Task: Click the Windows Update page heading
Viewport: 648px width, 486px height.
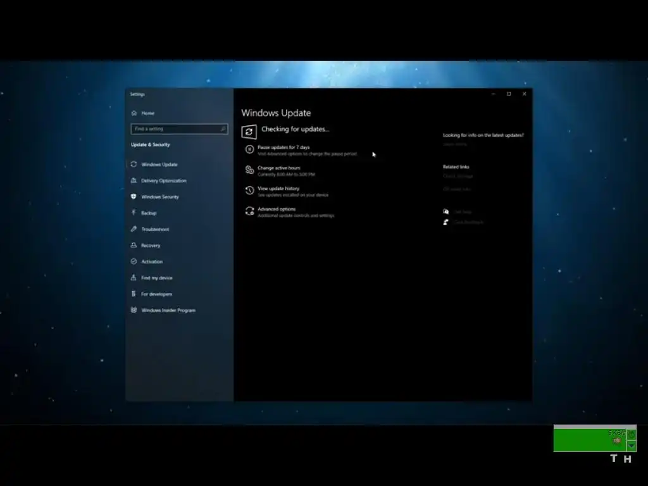Action: pos(276,113)
